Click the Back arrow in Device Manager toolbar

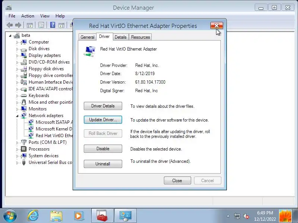10,25
